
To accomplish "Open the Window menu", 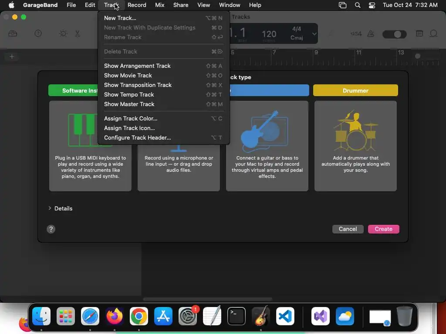I will pos(230,5).
